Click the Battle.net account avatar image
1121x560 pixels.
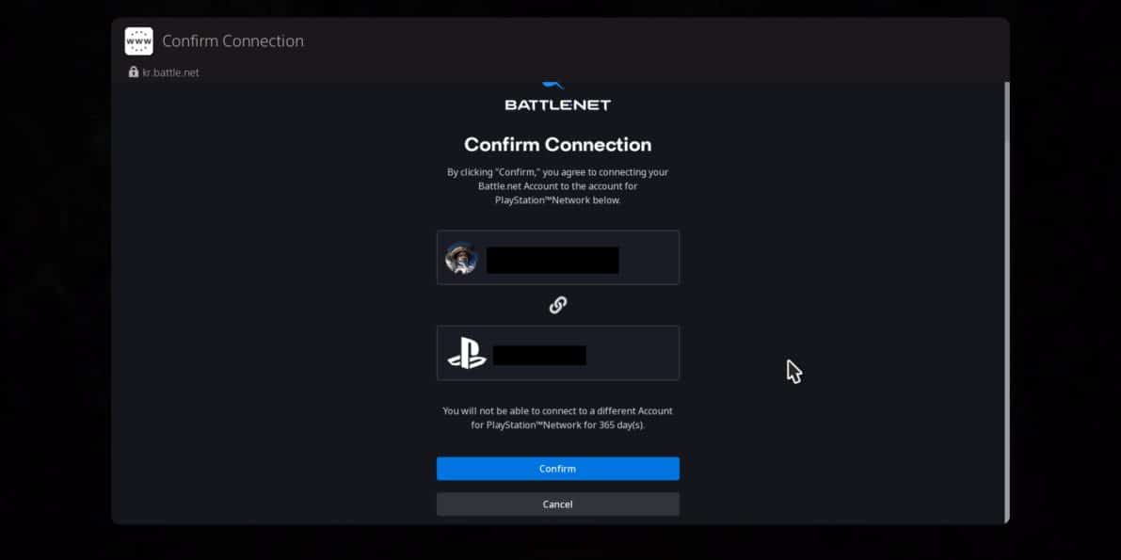pos(461,258)
